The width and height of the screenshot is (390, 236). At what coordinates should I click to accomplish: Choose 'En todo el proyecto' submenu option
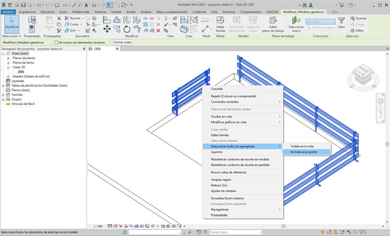click(x=304, y=152)
